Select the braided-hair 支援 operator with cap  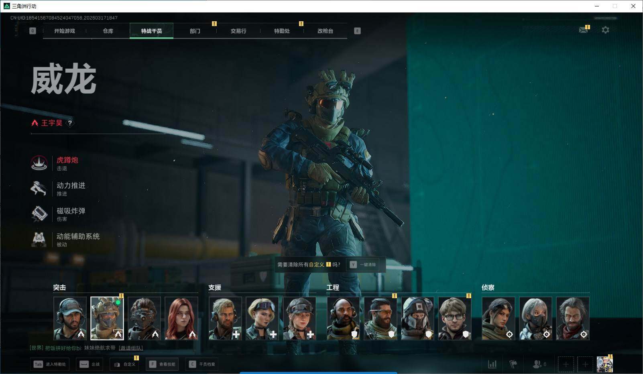click(299, 319)
